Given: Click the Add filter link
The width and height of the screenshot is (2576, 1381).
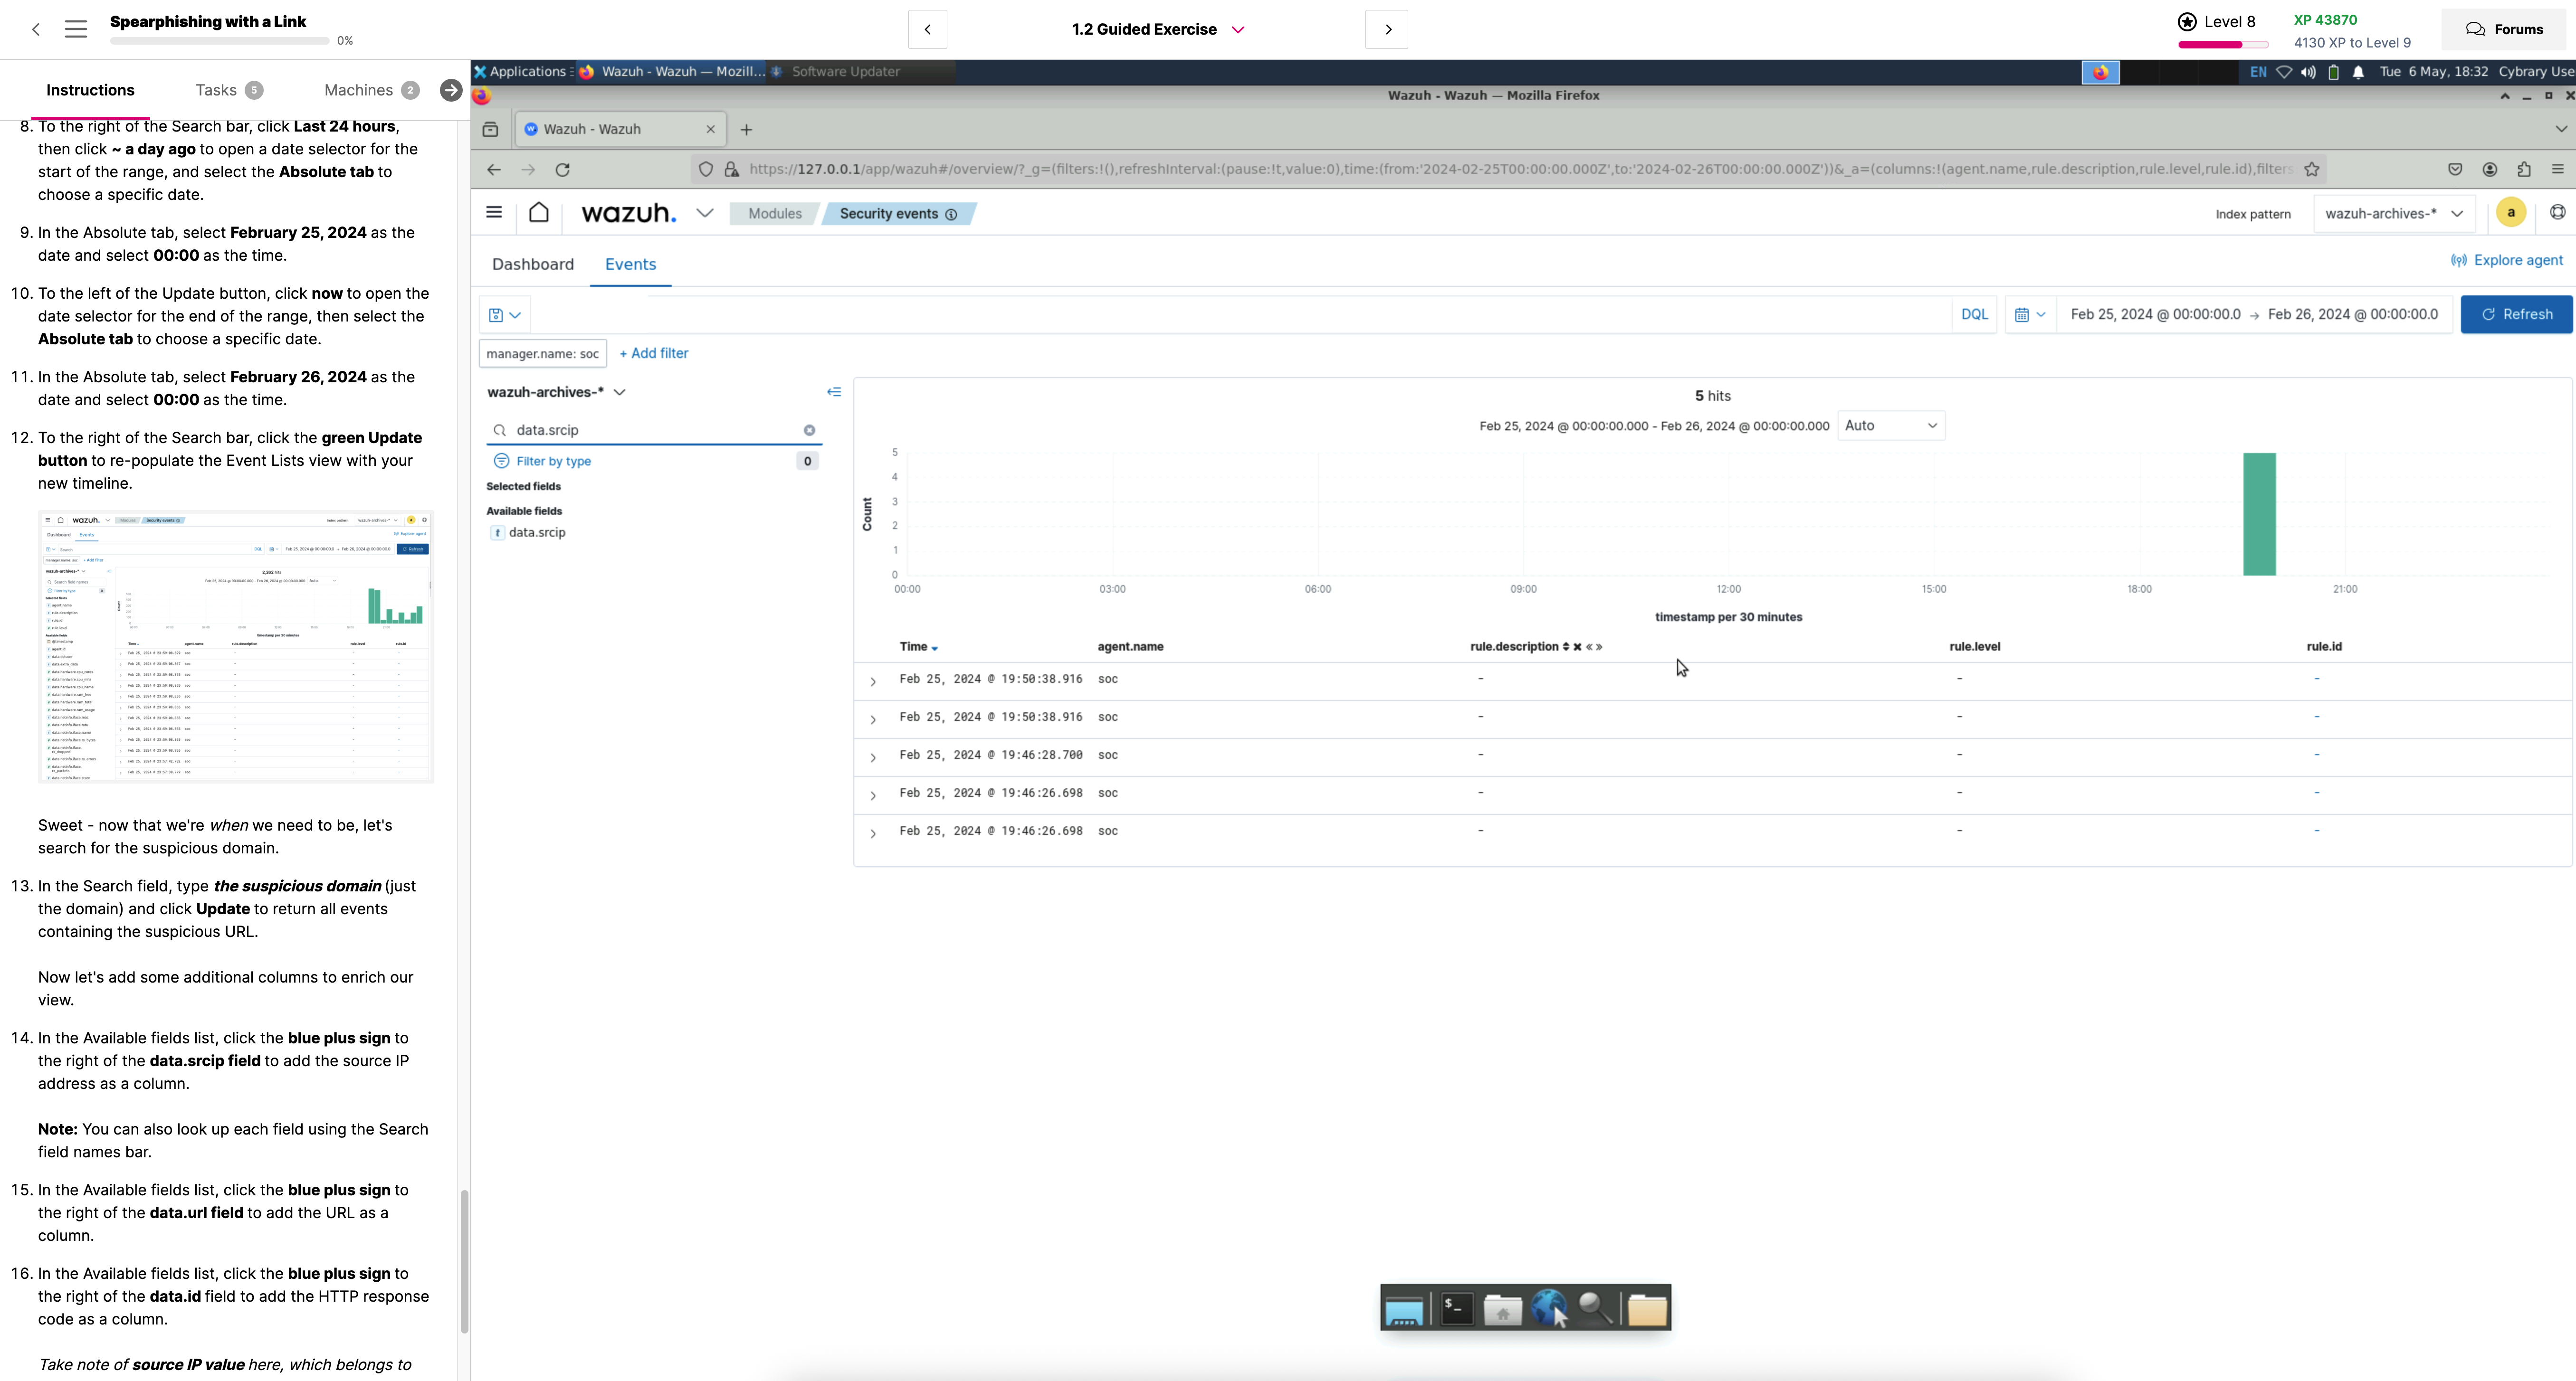Looking at the screenshot, I should click(654, 354).
